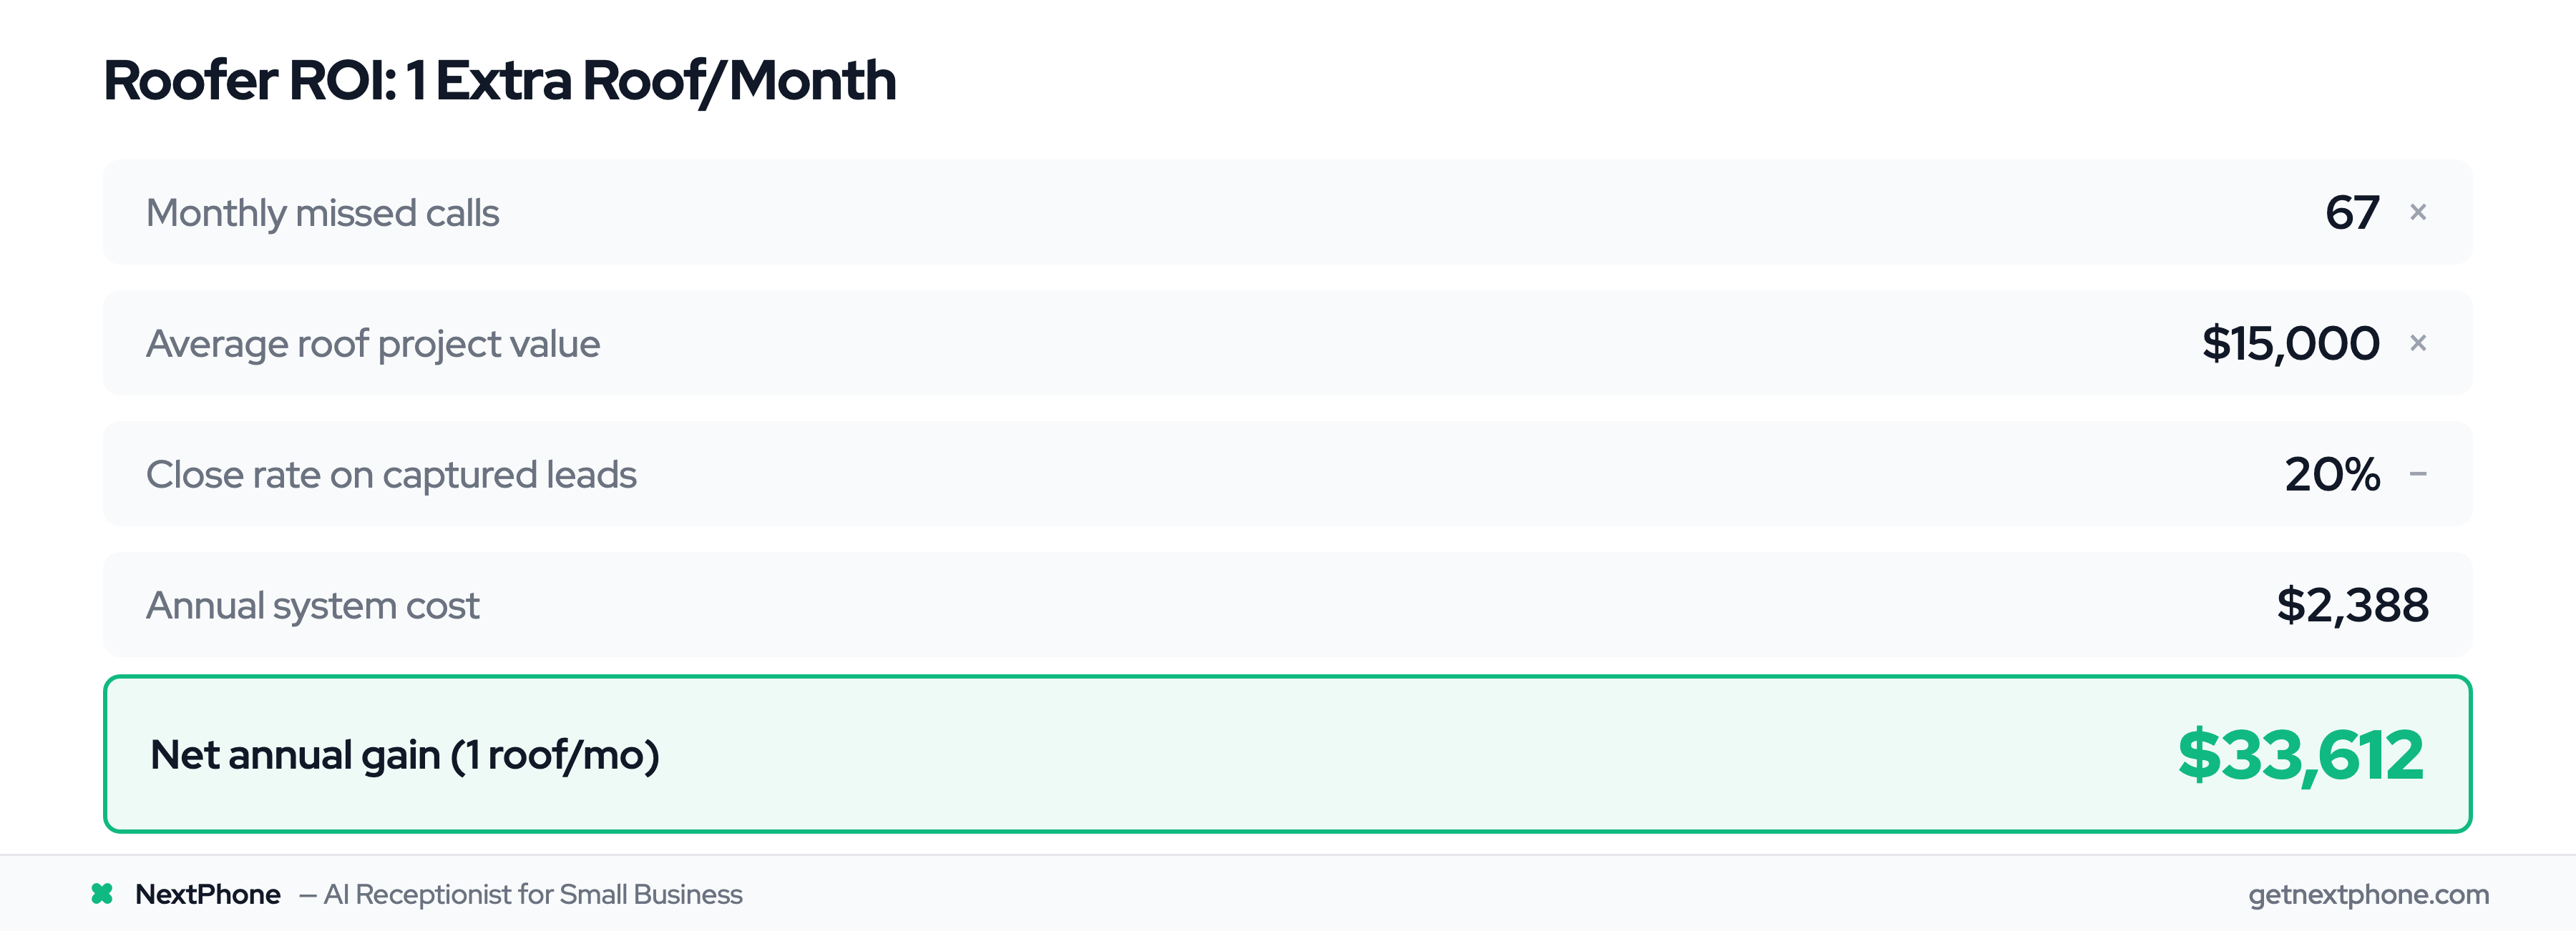The height and width of the screenshot is (931, 2576).
Task: Click the green NextPhone logo icon
Action: (102, 894)
